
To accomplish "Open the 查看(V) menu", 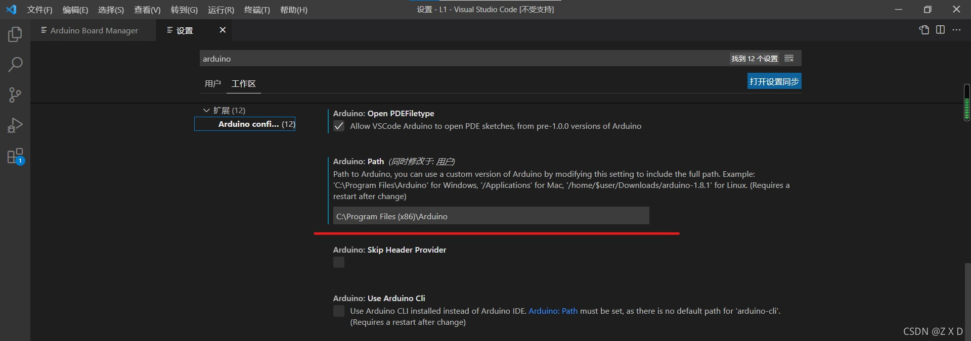I will [x=147, y=10].
